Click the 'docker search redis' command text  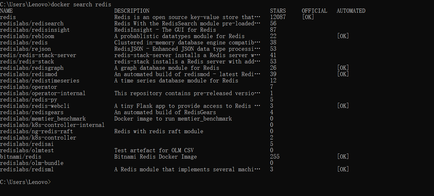click(x=81, y=4)
